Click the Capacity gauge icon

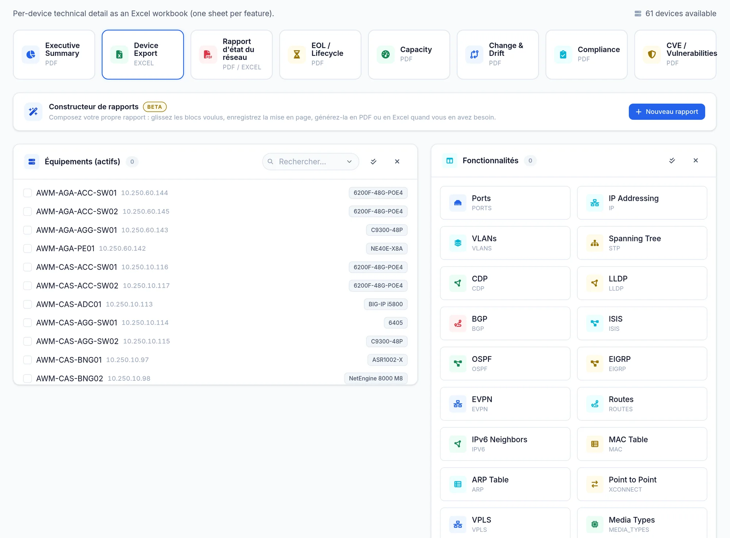click(385, 54)
